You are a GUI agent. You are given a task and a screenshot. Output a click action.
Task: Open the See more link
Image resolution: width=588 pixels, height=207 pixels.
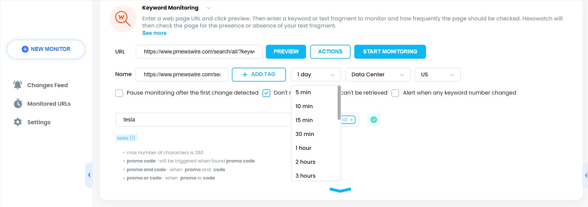[x=154, y=33]
